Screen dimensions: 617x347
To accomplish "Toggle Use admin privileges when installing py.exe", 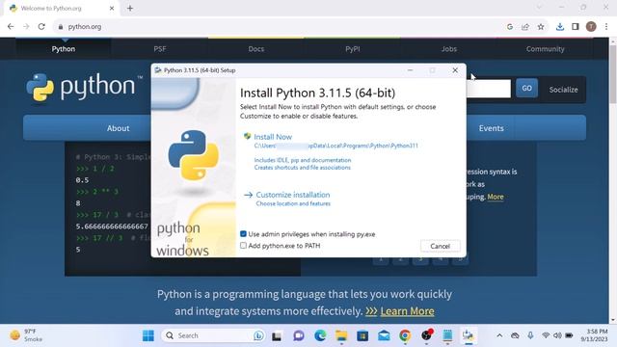I will click(x=243, y=234).
